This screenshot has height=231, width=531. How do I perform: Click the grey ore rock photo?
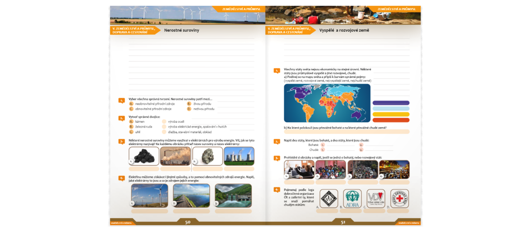(208, 156)
